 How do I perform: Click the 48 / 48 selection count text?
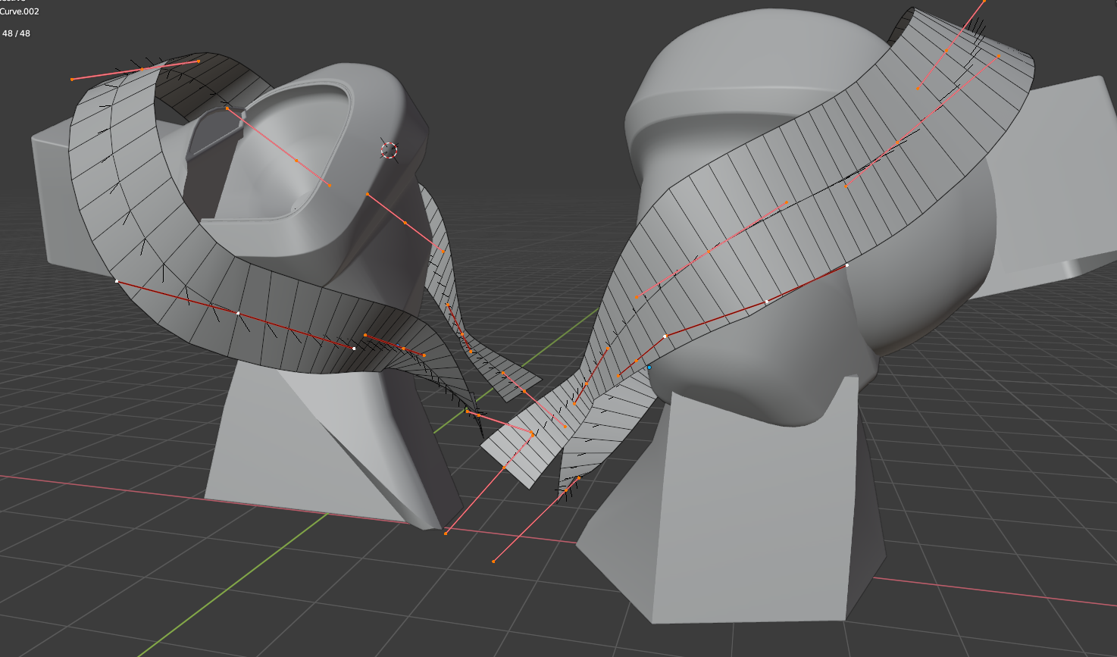(16, 33)
